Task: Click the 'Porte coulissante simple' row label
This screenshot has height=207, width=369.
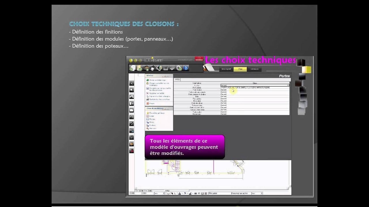Action: 197,92
